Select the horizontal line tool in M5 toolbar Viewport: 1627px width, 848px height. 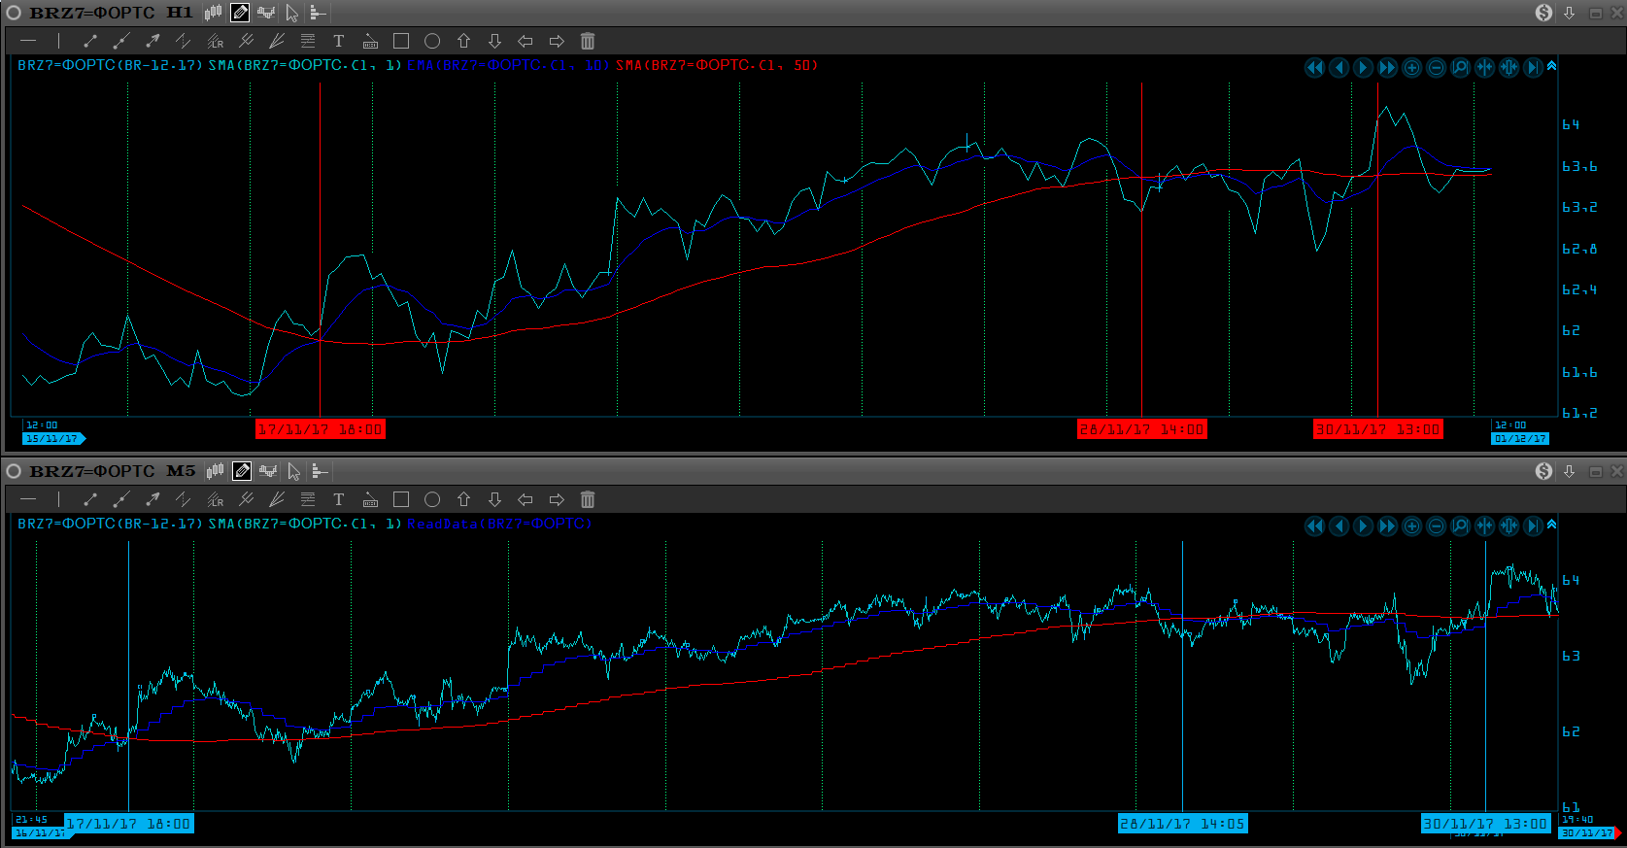[x=28, y=499]
